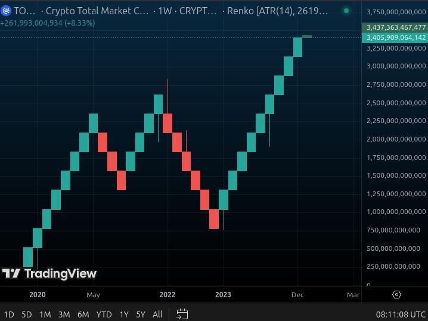Image resolution: width=428 pixels, height=321 pixels.
Task: Open the go-to-date calendar icon
Action: point(182,314)
